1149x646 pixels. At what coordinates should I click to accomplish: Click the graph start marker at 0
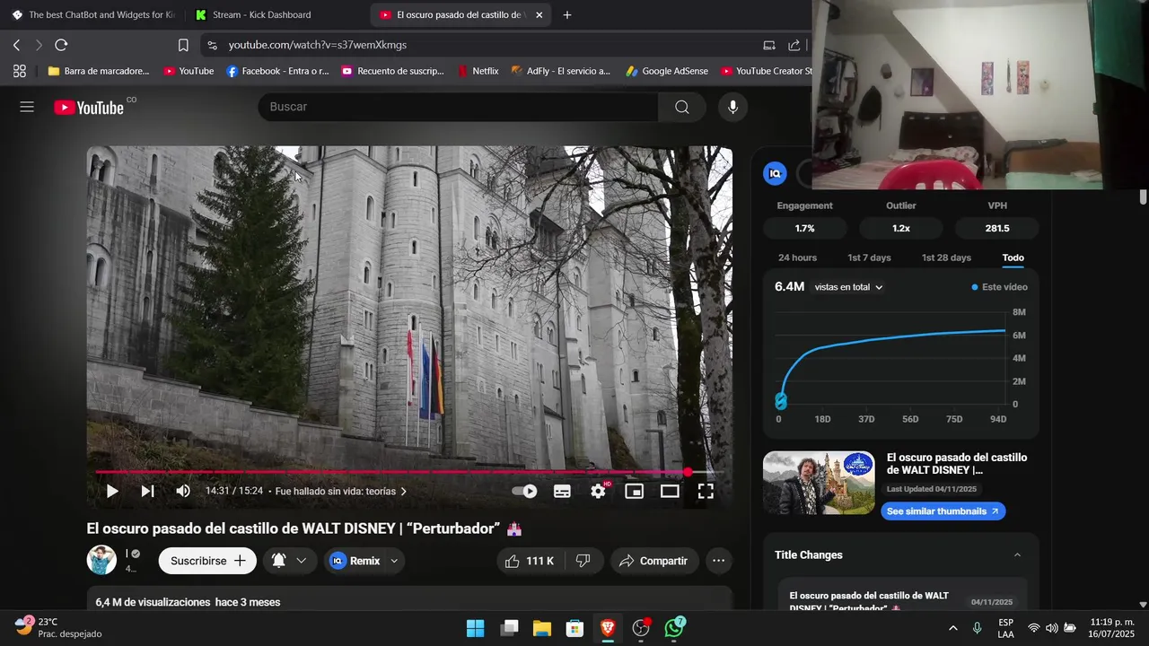pyautogui.click(x=780, y=401)
